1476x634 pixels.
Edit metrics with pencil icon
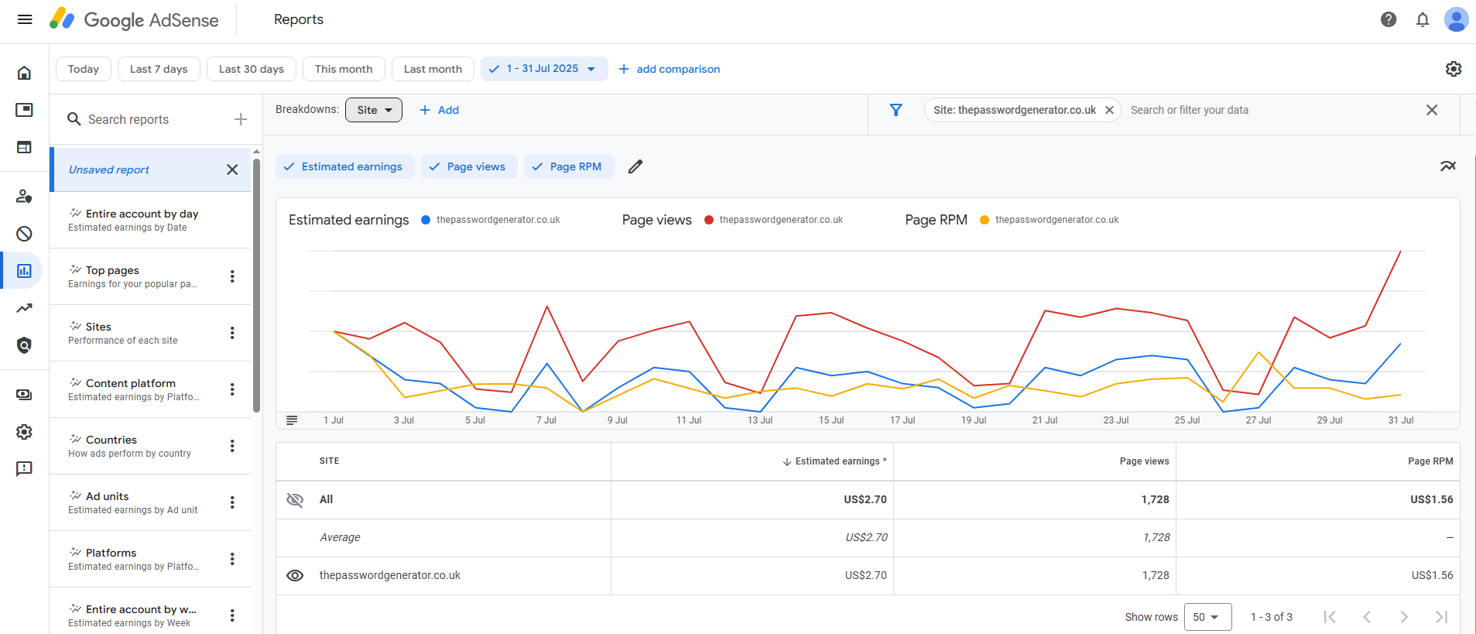[x=635, y=166]
